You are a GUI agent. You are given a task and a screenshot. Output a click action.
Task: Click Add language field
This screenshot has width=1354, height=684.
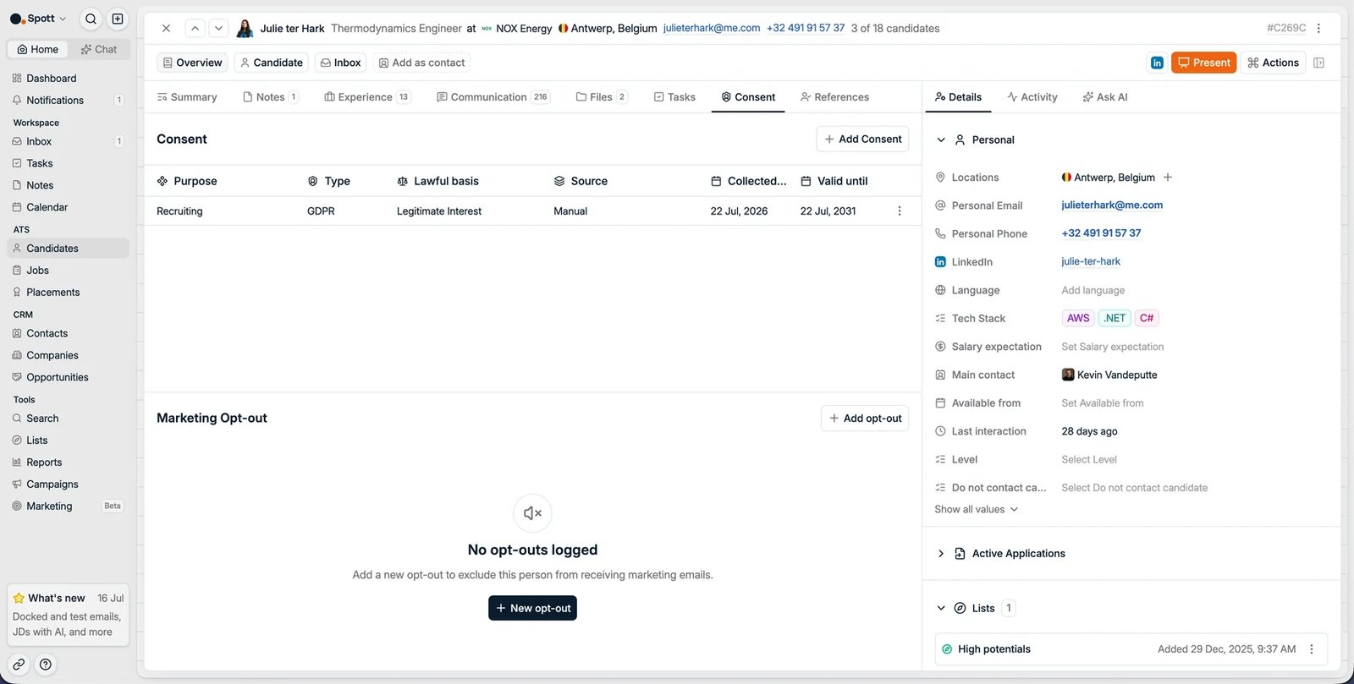pyautogui.click(x=1093, y=291)
